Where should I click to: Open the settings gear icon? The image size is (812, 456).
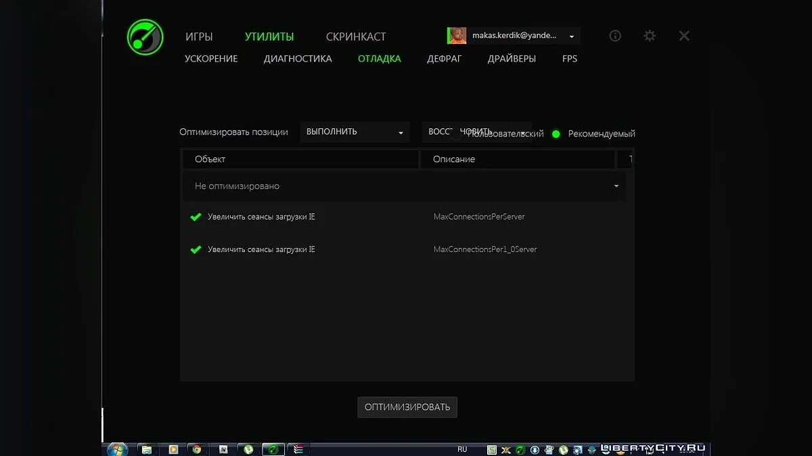(649, 36)
